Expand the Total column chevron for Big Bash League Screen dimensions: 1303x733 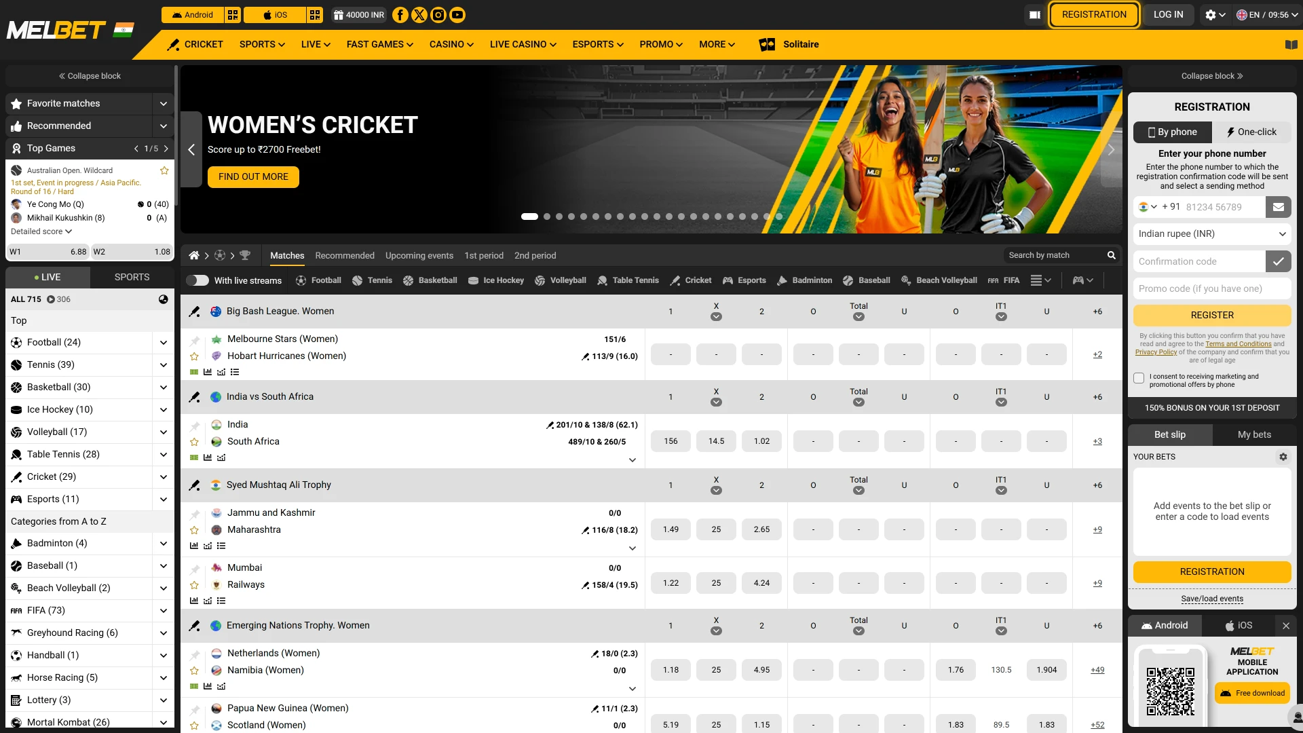tap(858, 316)
